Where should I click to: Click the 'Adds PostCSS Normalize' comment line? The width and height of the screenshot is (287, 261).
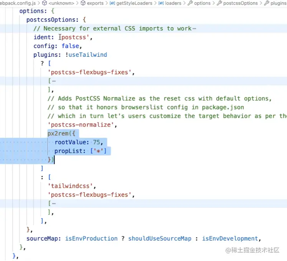click(160, 99)
